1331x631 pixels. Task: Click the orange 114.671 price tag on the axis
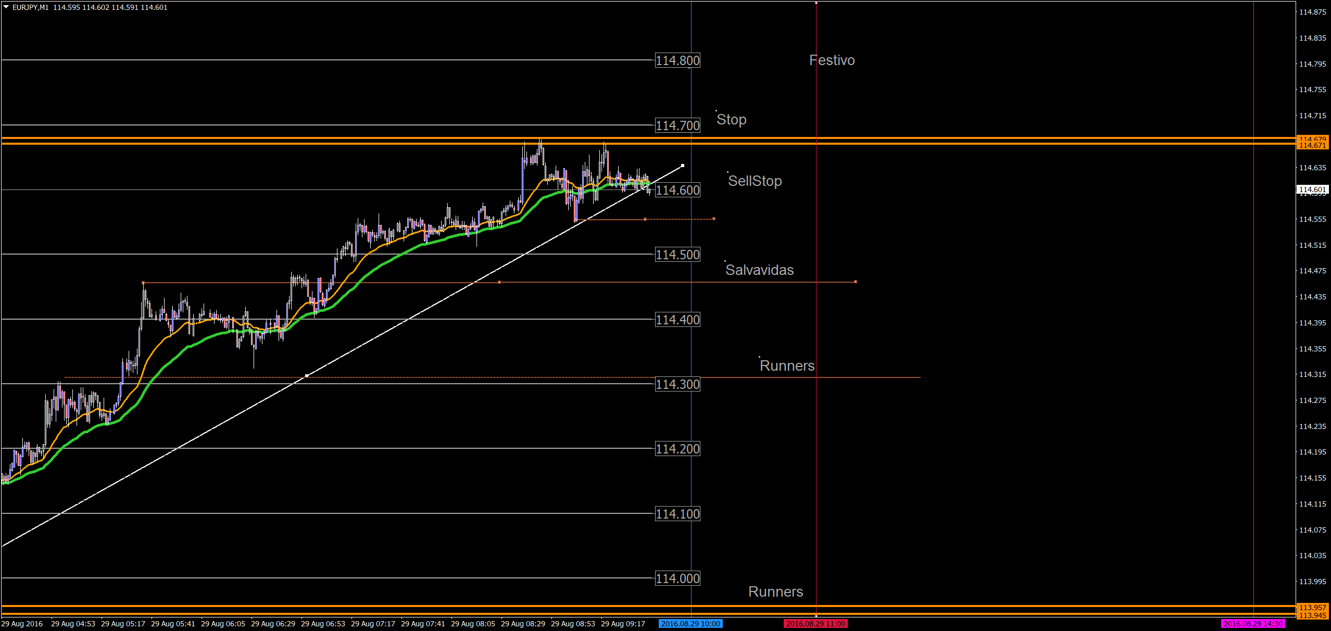pyautogui.click(x=1312, y=145)
